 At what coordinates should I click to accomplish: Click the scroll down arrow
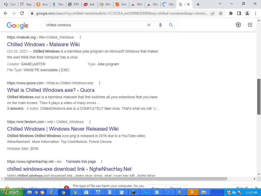point(259,174)
